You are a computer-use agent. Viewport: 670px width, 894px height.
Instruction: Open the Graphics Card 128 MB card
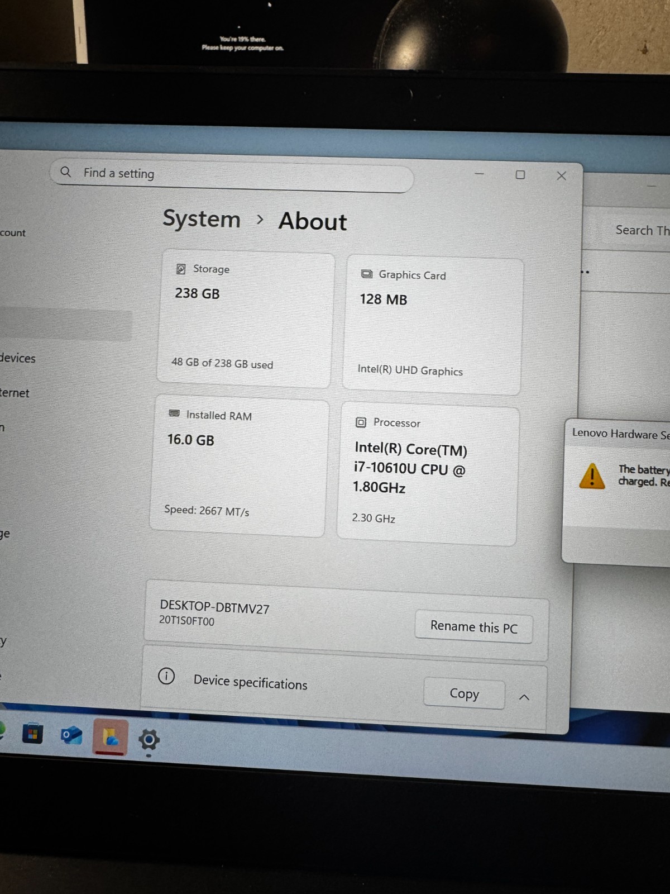(x=433, y=325)
